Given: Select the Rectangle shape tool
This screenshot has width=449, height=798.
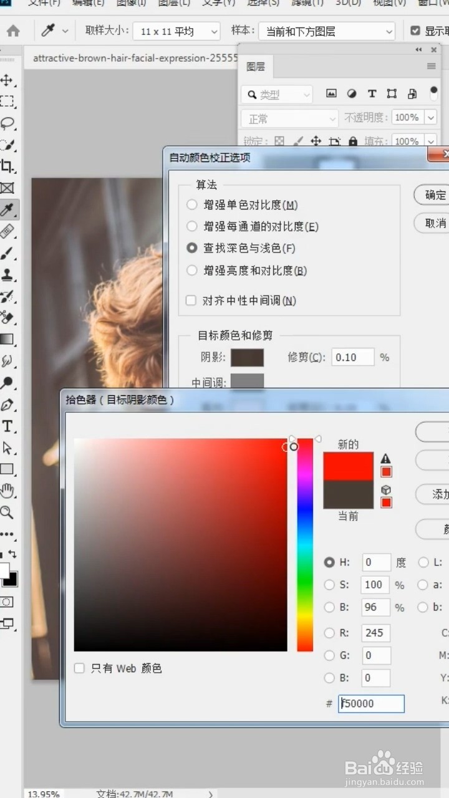Looking at the screenshot, I should coord(7,469).
